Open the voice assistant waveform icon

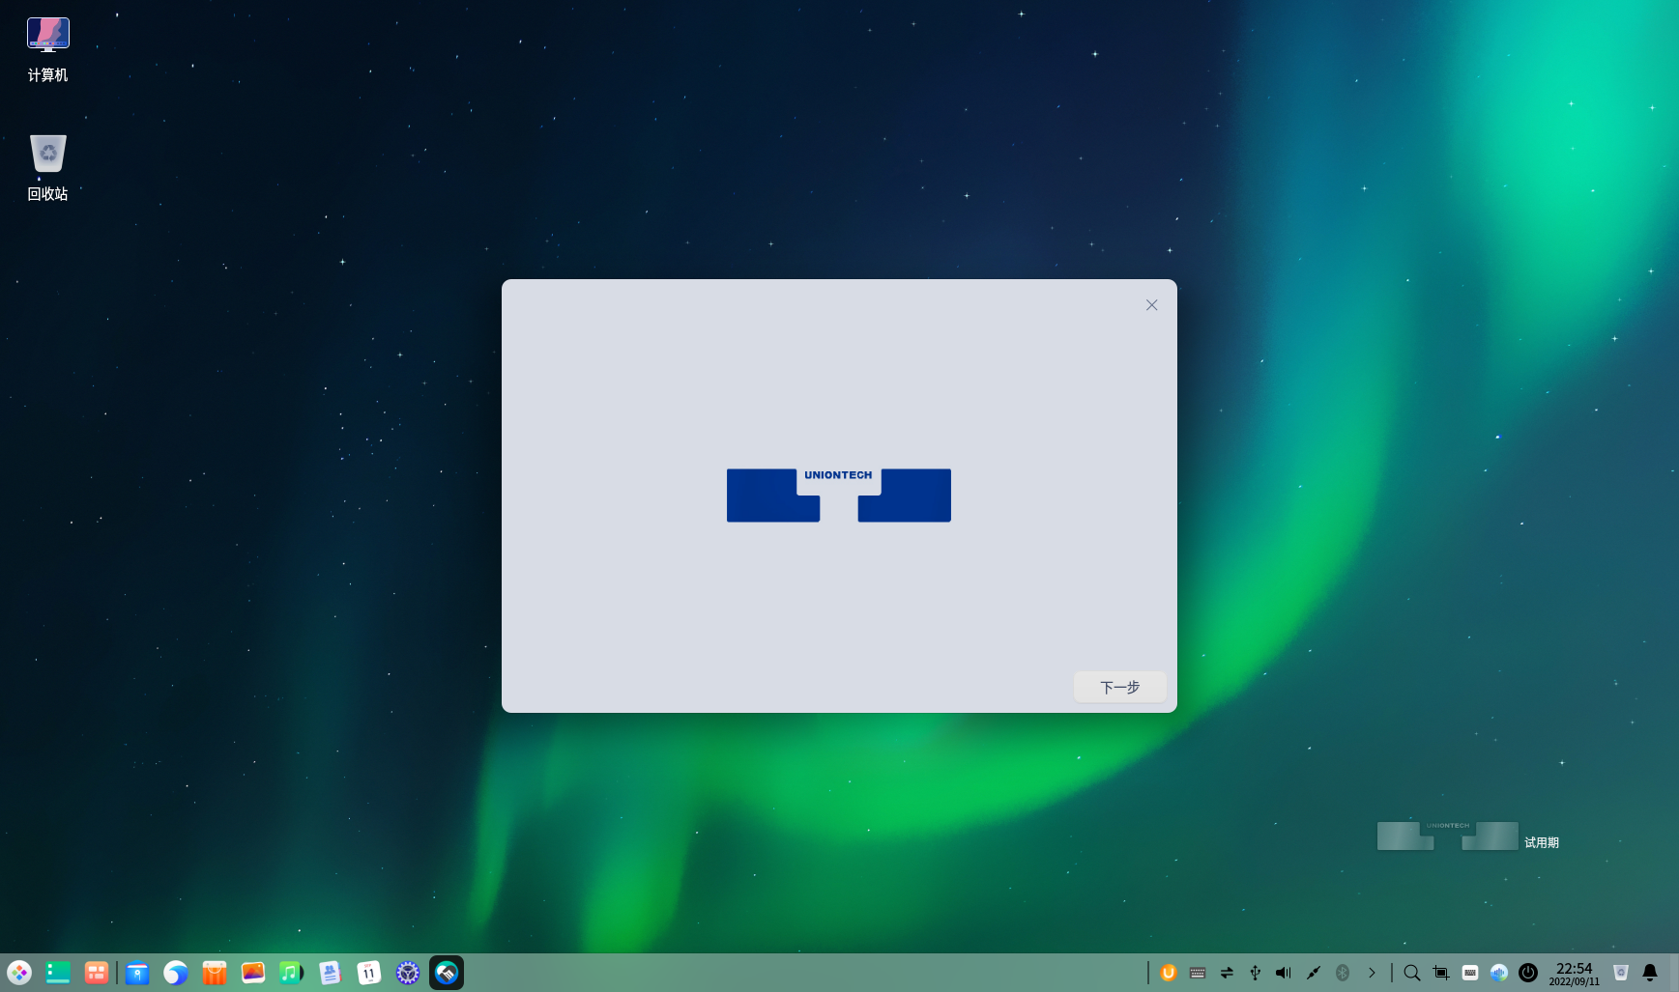(x=1499, y=973)
